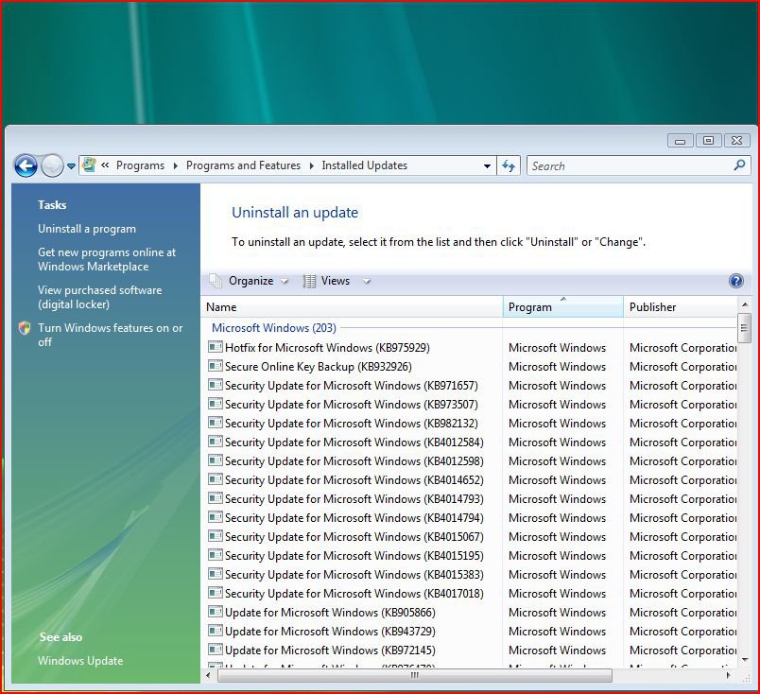Image resolution: width=760 pixels, height=694 pixels.
Task: Navigate to Programs breadcrumb
Action: (141, 165)
